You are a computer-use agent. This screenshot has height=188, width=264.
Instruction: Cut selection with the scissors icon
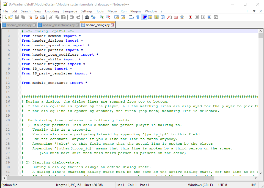[x=51, y=17]
